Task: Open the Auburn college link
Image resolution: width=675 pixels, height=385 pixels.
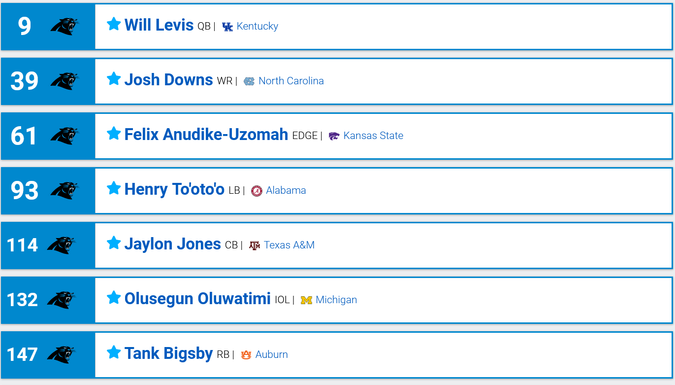Action: pos(272,354)
